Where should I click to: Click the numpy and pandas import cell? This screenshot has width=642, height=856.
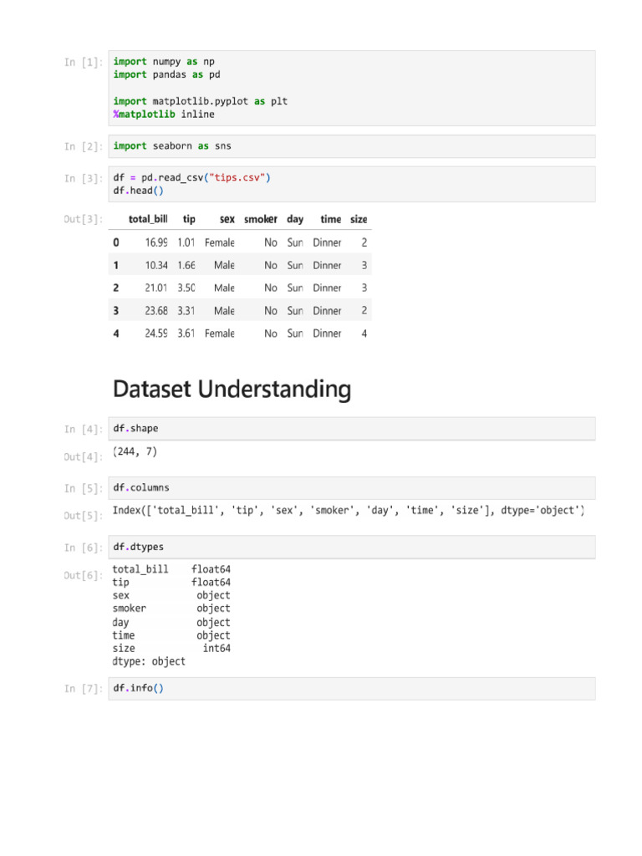click(351, 88)
